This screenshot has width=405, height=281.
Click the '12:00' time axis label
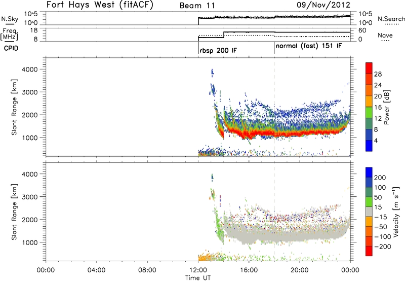click(x=198, y=270)
